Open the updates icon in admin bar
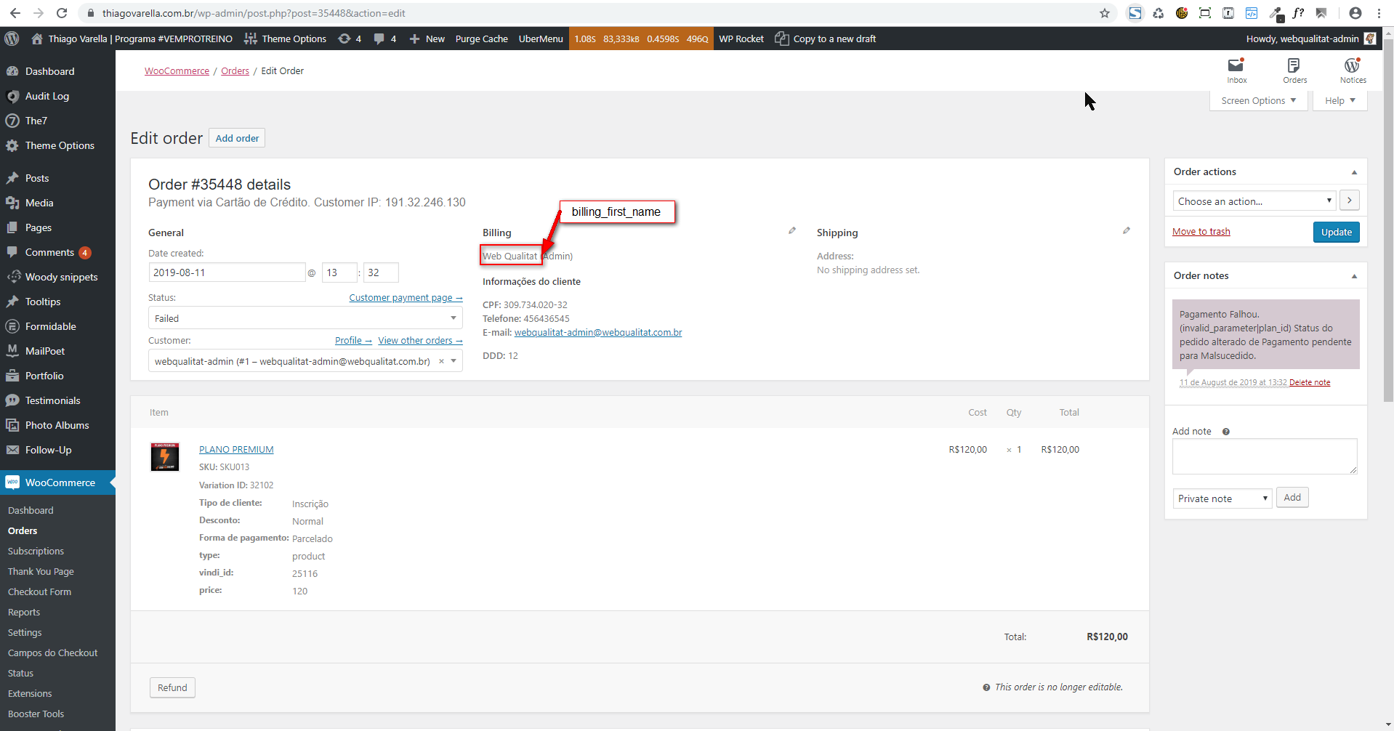 [x=350, y=39]
